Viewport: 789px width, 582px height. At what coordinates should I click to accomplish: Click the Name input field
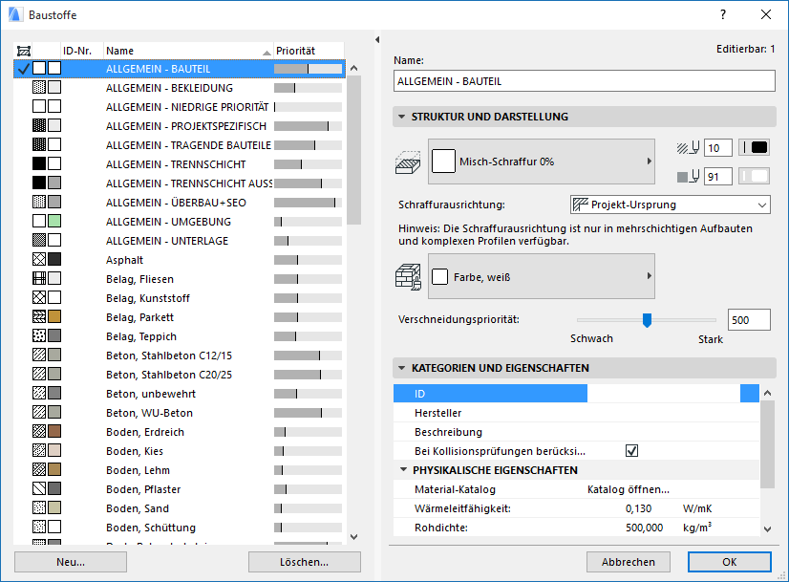coord(585,81)
